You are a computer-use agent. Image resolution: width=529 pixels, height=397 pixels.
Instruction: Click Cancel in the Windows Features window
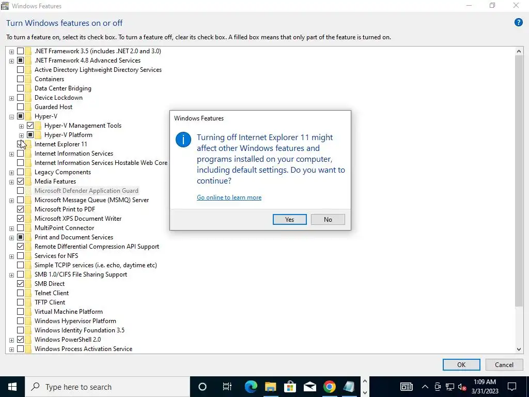[x=504, y=364]
